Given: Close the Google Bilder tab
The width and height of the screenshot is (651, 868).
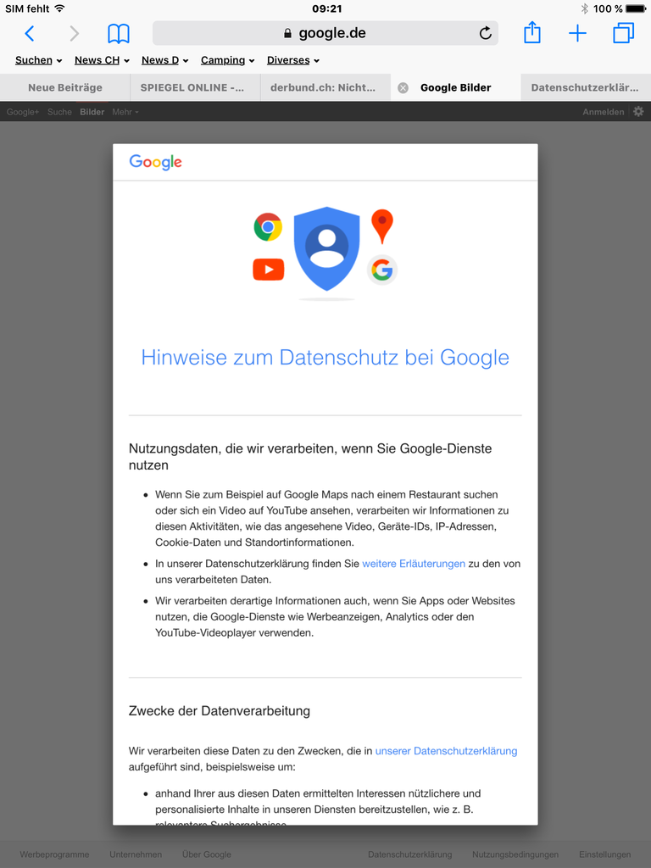Looking at the screenshot, I should coord(403,87).
